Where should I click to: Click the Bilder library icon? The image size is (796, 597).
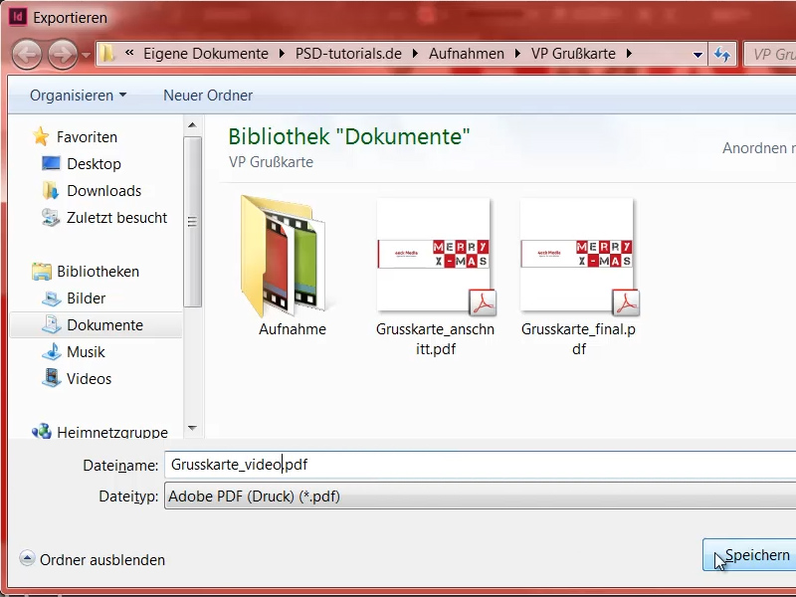[x=51, y=298]
